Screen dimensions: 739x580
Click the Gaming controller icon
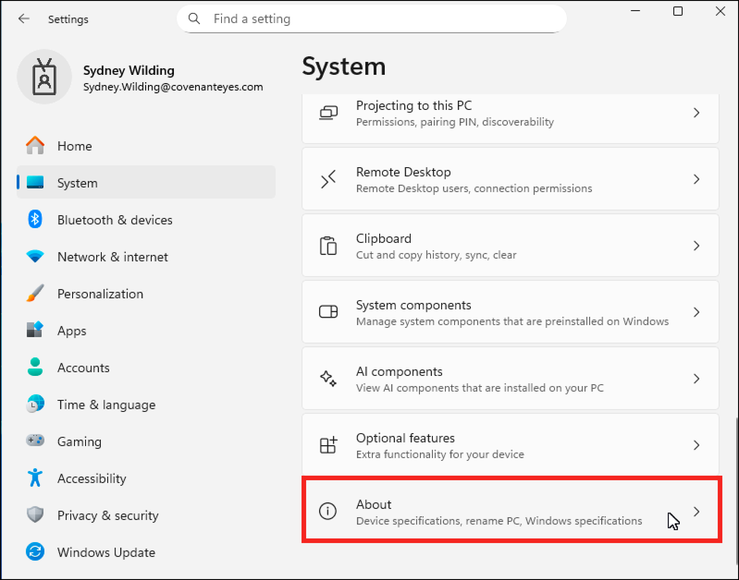35,441
